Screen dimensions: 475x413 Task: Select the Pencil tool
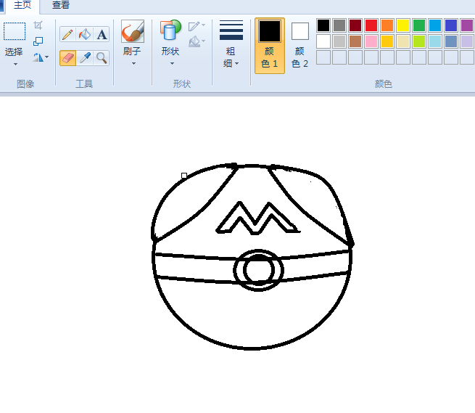67,34
